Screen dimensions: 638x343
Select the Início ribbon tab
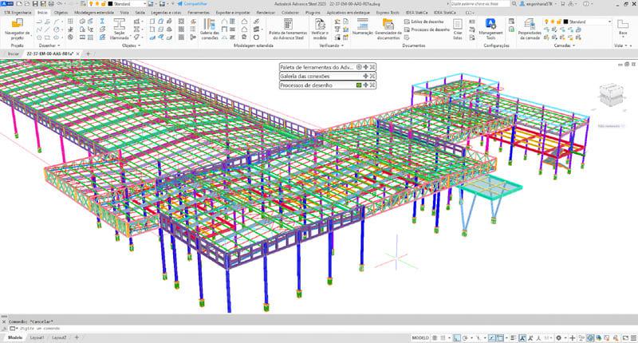[42, 13]
